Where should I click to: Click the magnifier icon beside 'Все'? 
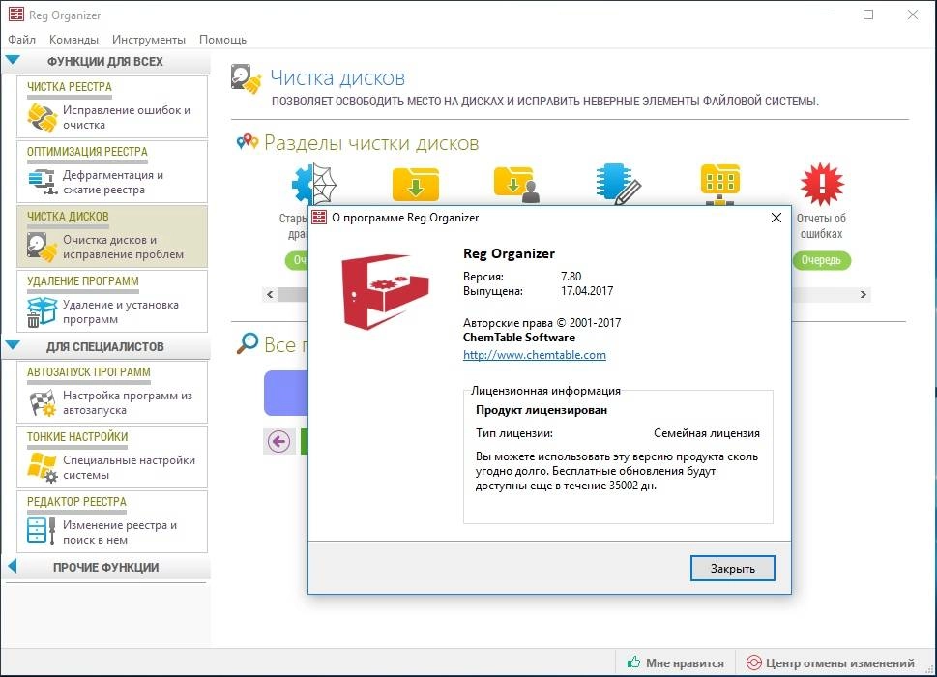click(x=247, y=343)
